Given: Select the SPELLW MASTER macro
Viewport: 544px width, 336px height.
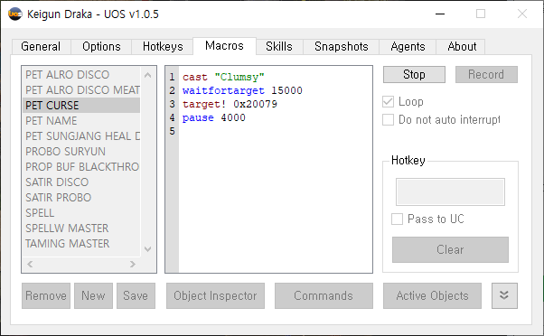Looking at the screenshot, I should pos(81,229).
